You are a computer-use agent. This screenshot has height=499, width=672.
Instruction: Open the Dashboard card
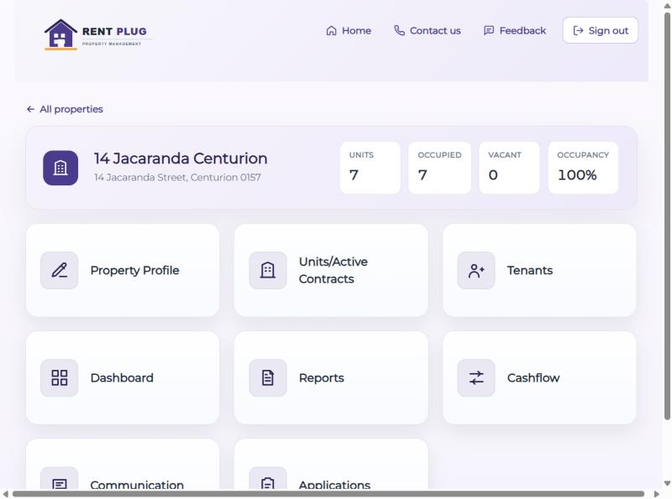[123, 378]
